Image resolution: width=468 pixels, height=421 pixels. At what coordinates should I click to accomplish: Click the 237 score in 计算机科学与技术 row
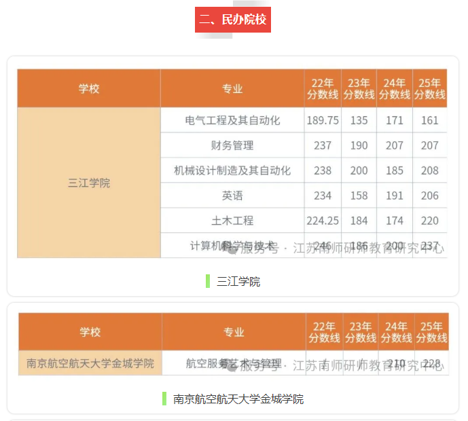(x=430, y=246)
